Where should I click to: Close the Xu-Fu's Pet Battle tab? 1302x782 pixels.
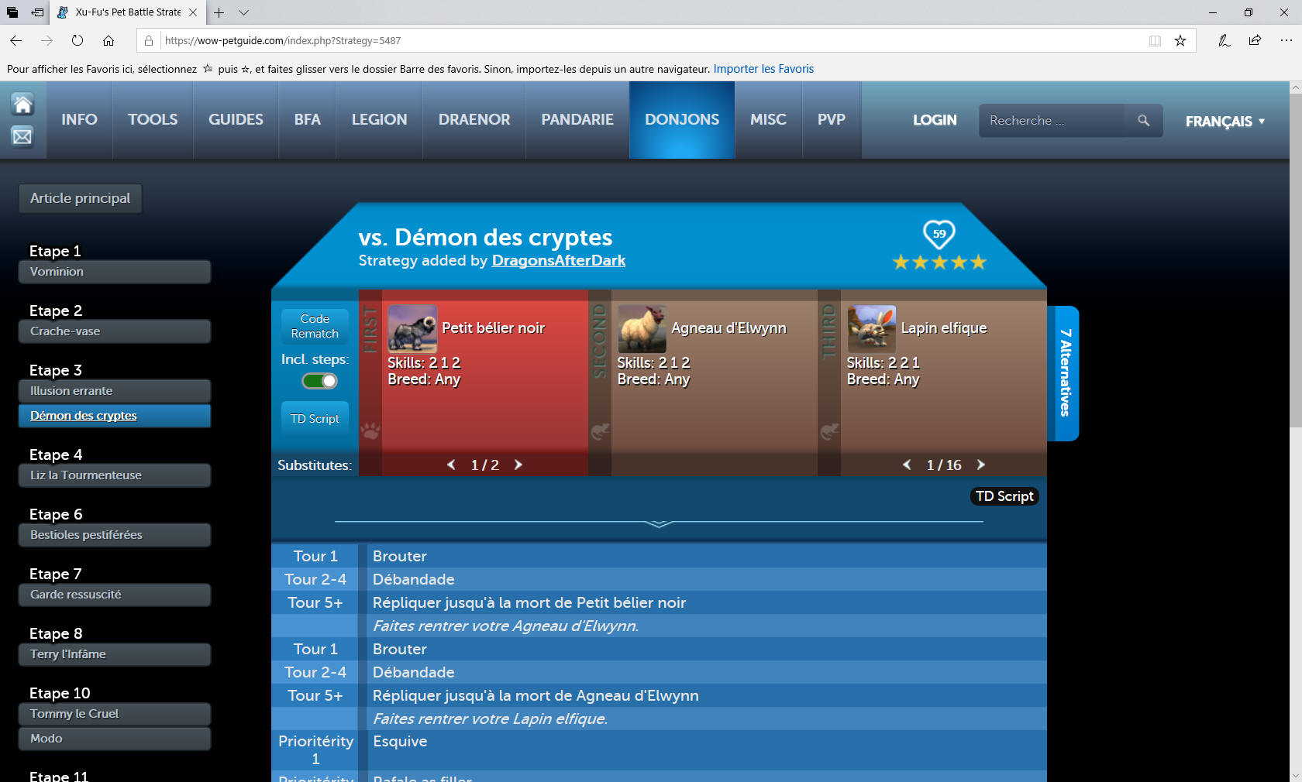click(x=193, y=12)
